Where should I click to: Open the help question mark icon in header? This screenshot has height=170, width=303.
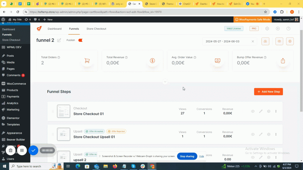(288, 29)
